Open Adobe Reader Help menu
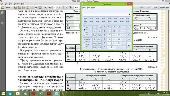This screenshot has width=170, height=96. pyautogui.click(x=23, y=4)
